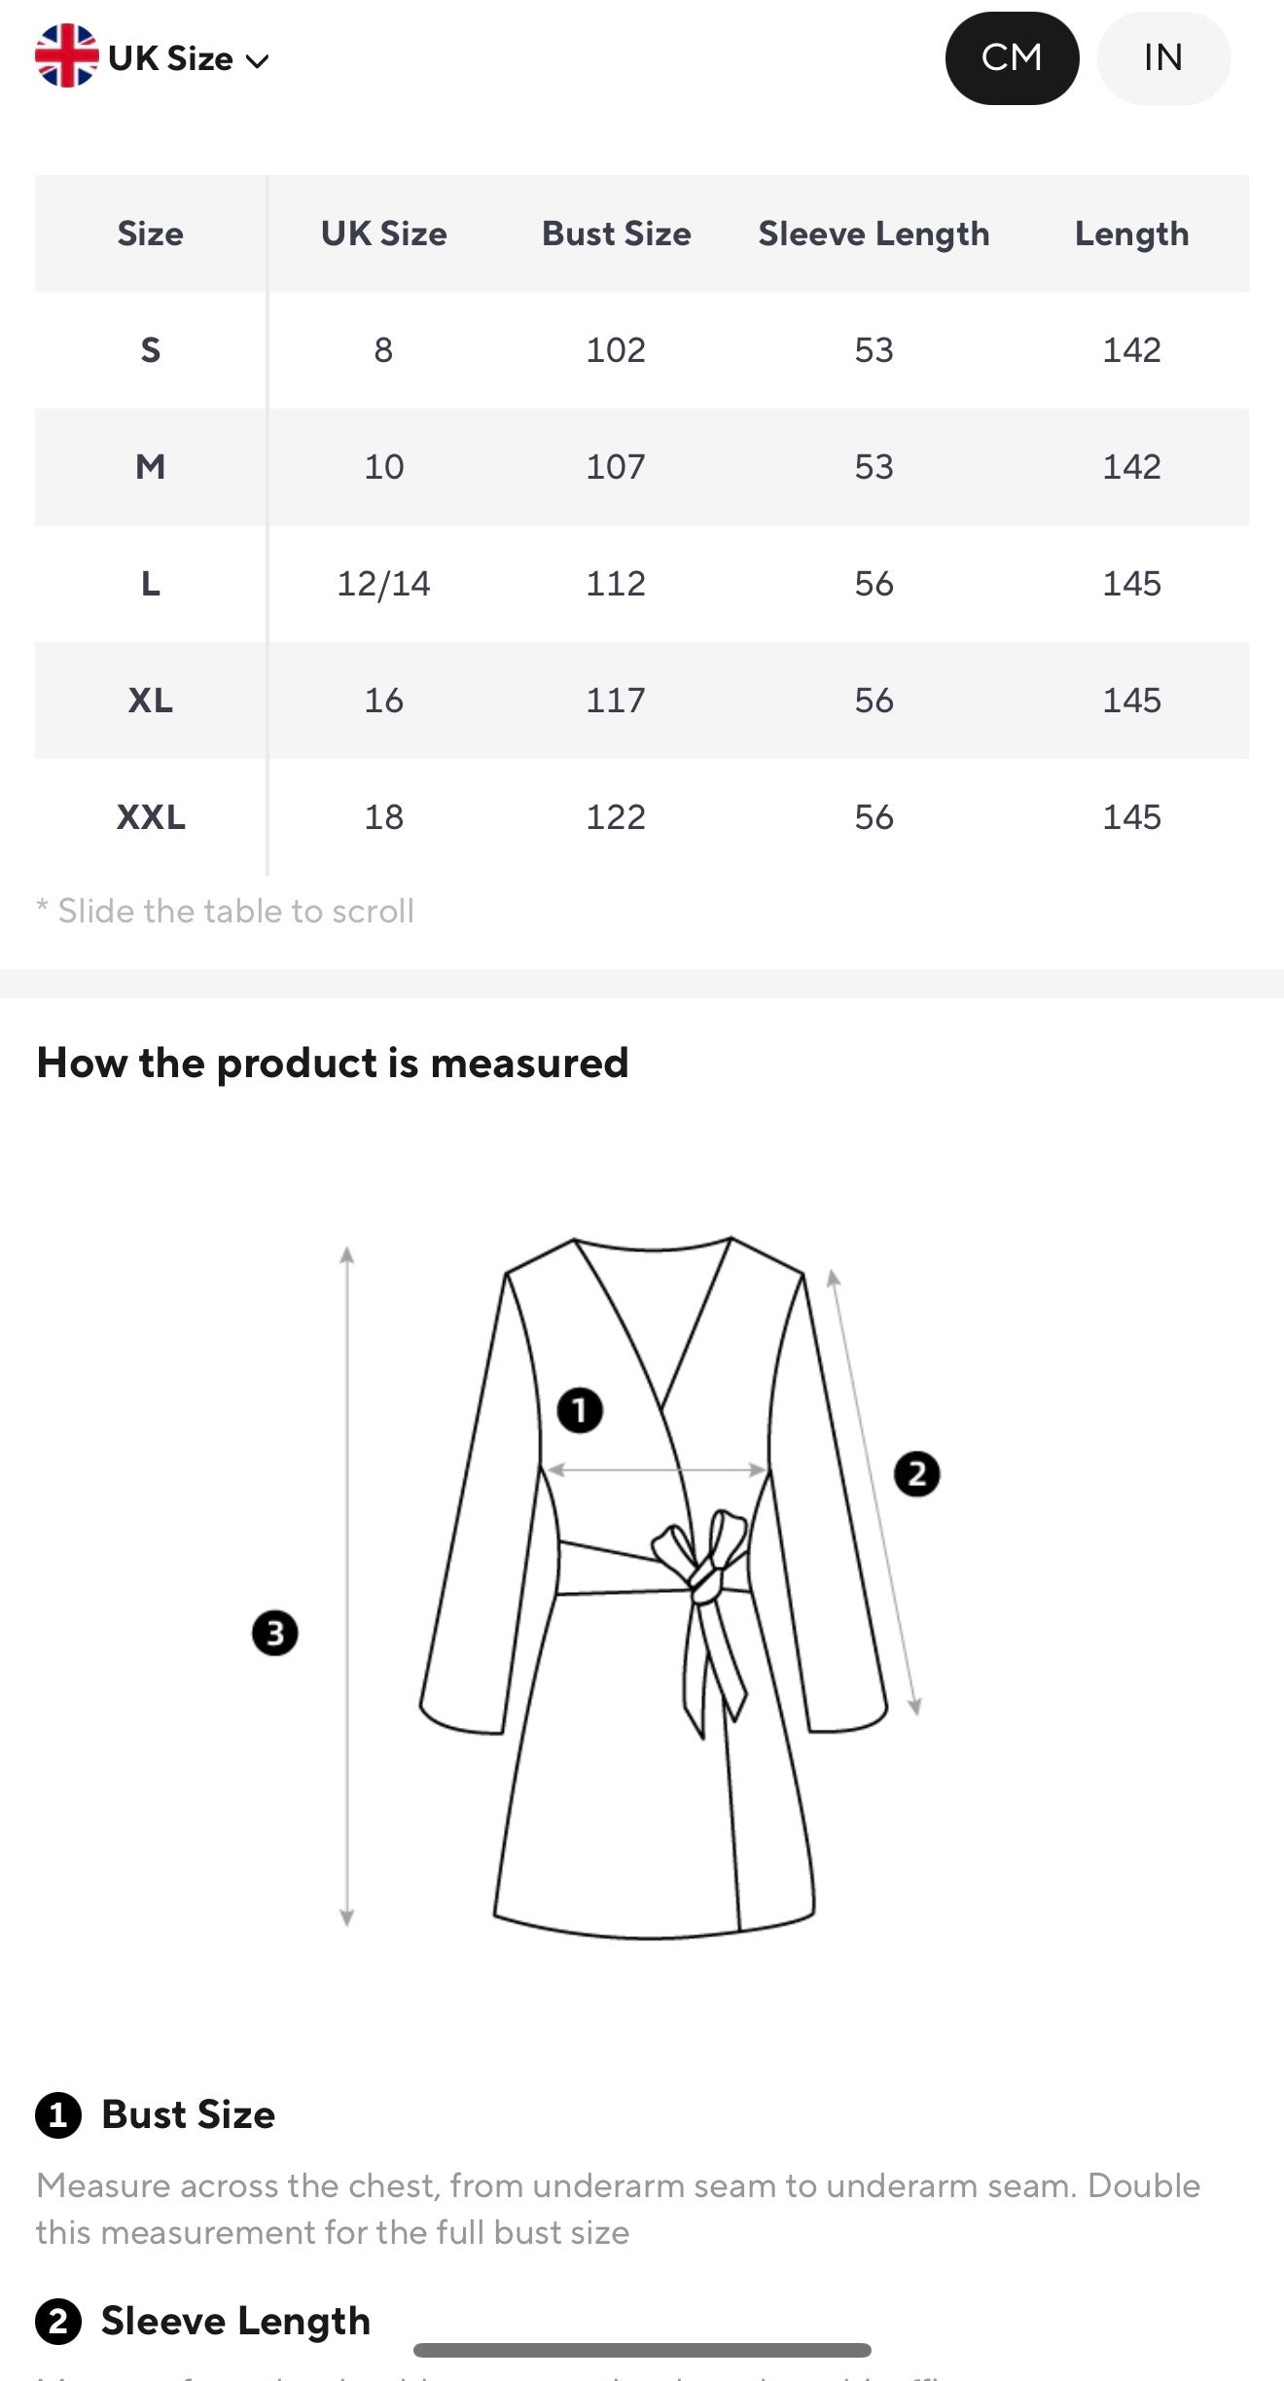This screenshot has height=2381, width=1284.
Task: Tap marker 1 on the robe diagram
Action: (x=580, y=1410)
